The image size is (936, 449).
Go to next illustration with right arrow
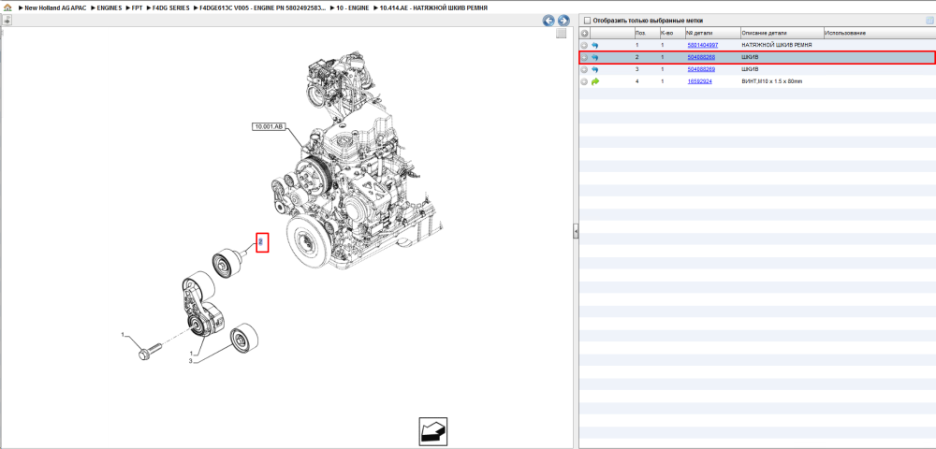(563, 21)
